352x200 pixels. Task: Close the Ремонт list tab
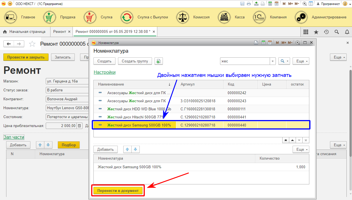(69, 32)
